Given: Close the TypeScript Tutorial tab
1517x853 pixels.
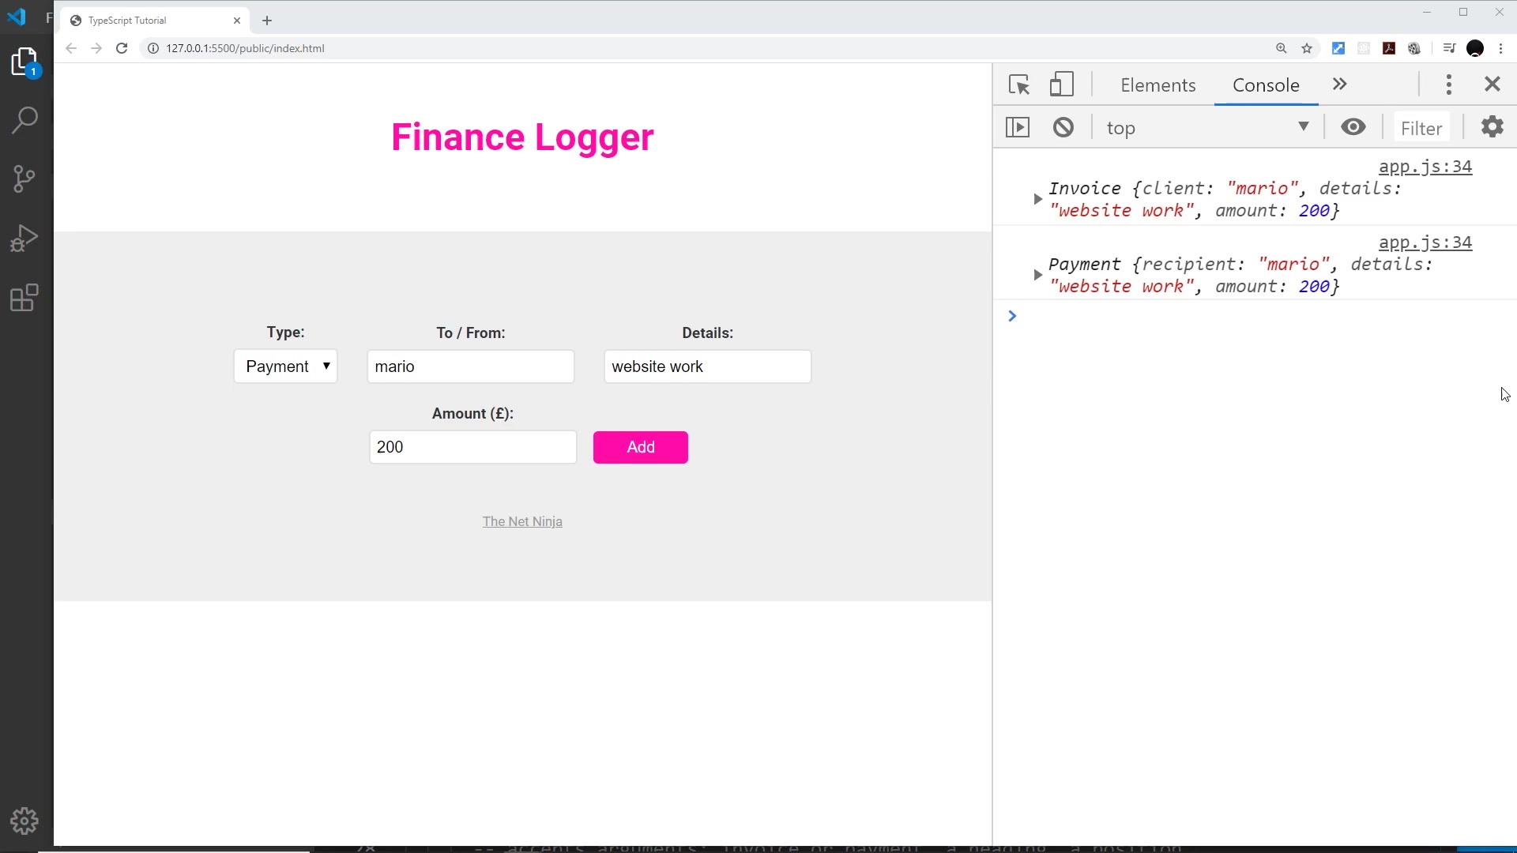Looking at the screenshot, I should coord(237,21).
